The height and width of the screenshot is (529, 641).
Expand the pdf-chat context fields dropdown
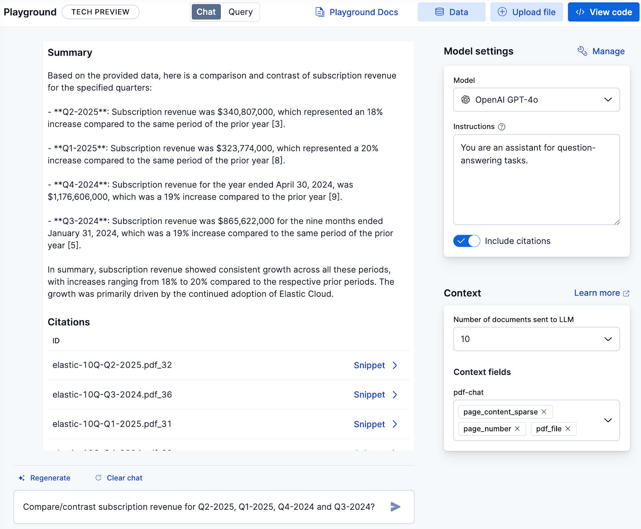608,420
